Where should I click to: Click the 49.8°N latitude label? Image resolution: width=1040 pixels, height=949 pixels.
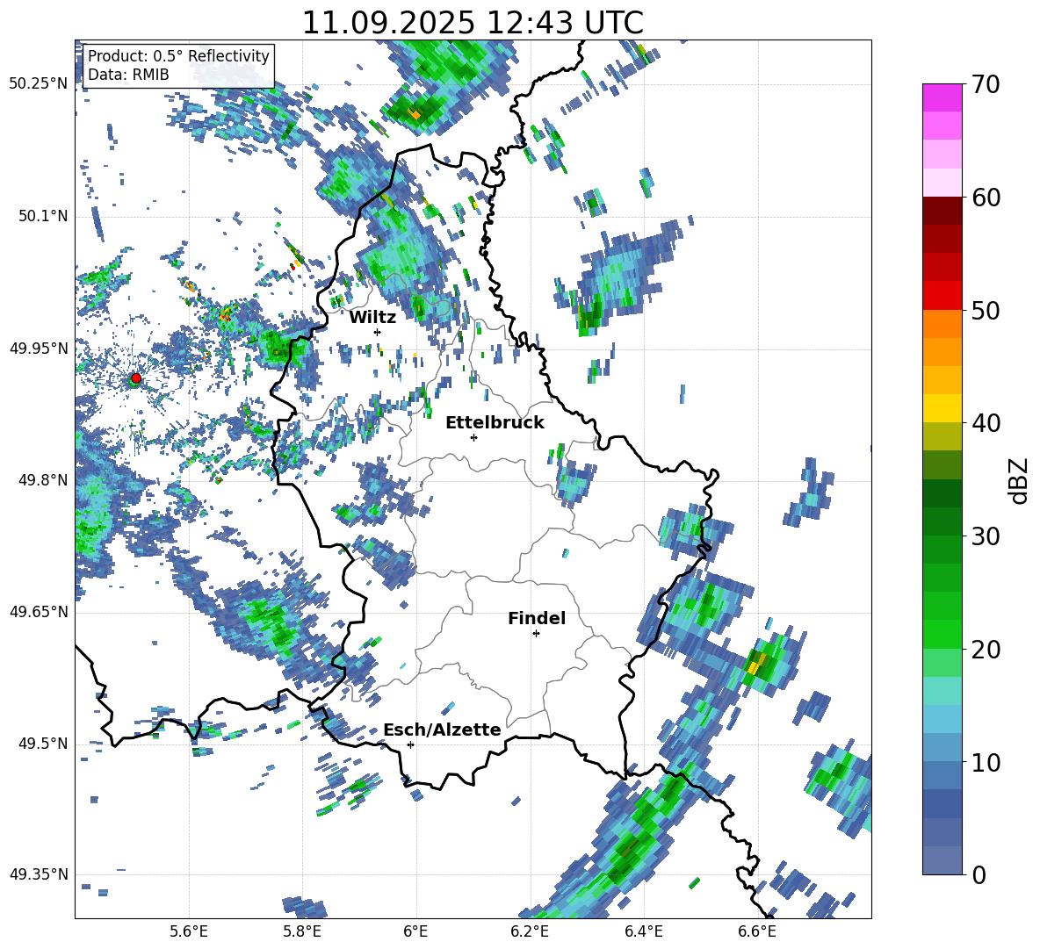click(x=43, y=480)
